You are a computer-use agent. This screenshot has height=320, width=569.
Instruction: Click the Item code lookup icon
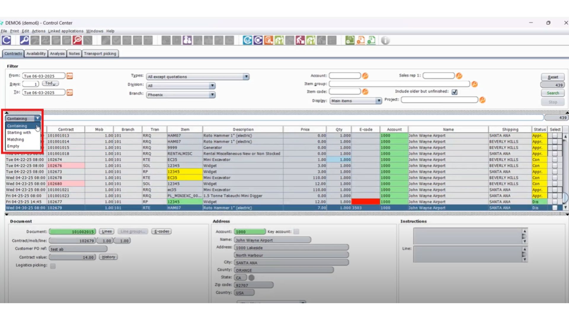(x=365, y=92)
